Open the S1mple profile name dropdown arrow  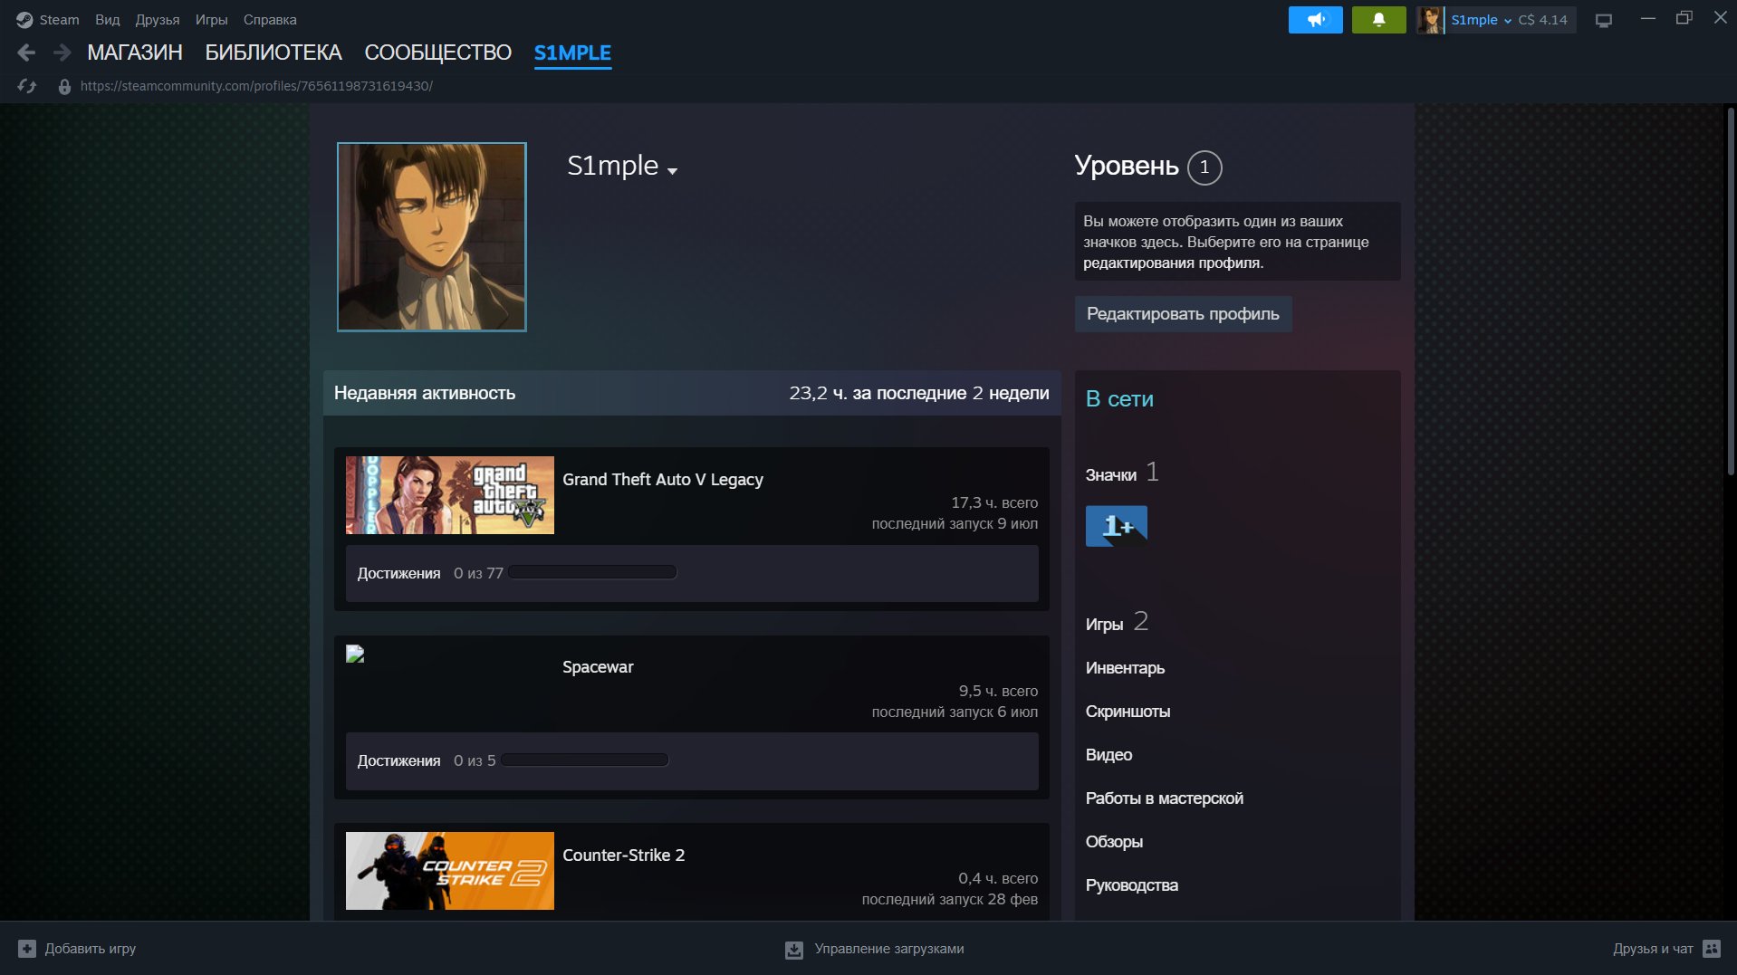click(672, 170)
